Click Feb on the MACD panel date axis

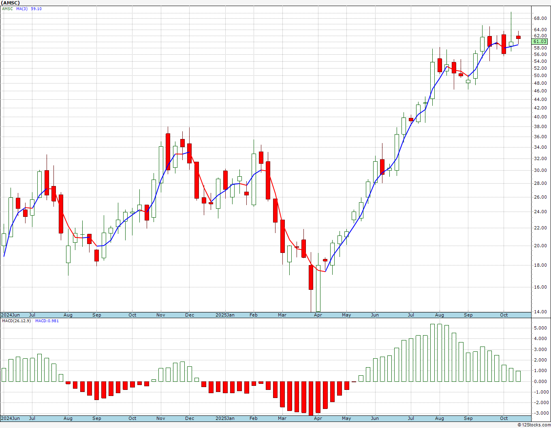point(254,418)
